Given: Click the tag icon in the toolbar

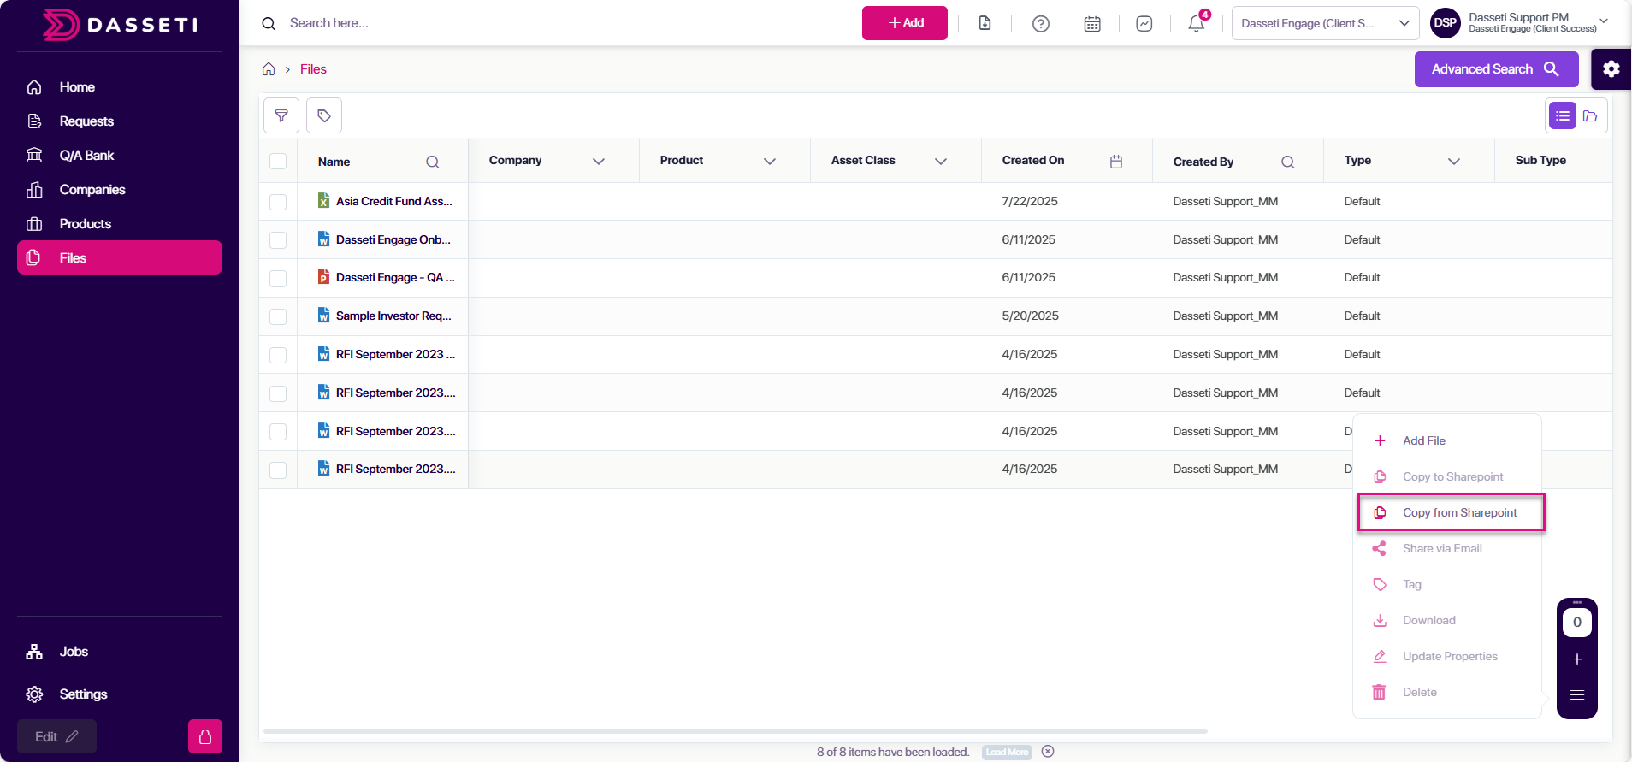Looking at the screenshot, I should point(324,115).
